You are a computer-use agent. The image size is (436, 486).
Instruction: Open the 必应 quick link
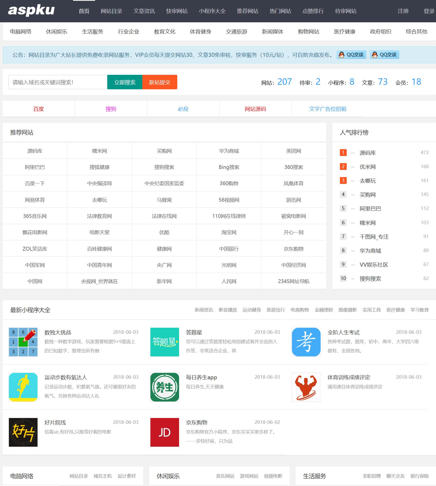pos(183,109)
